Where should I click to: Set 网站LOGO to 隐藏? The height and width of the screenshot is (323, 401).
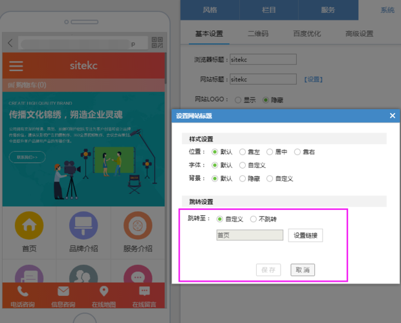(266, 100)
